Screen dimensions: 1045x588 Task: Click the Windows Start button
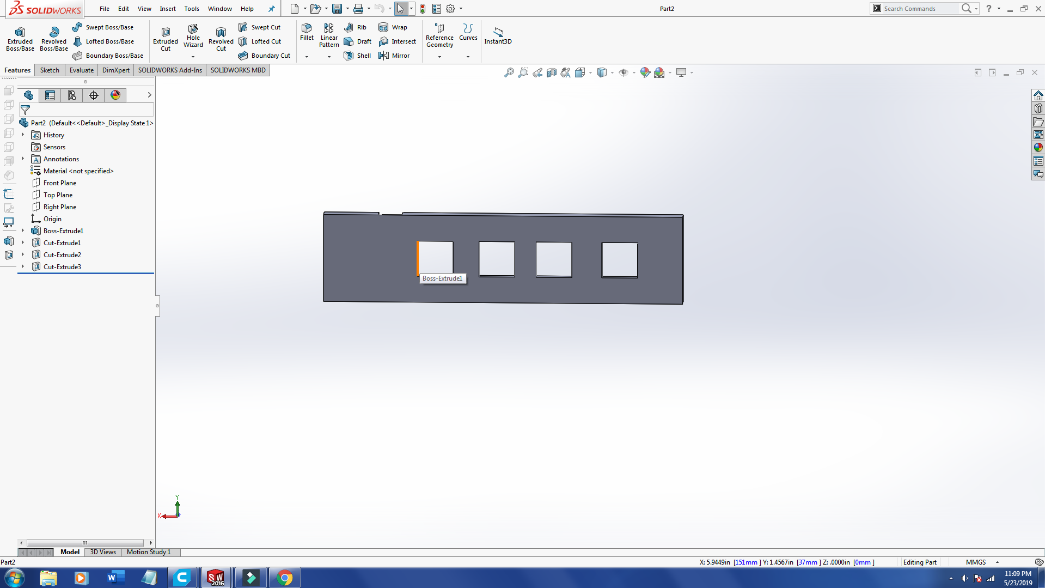(x=14, y=578)
